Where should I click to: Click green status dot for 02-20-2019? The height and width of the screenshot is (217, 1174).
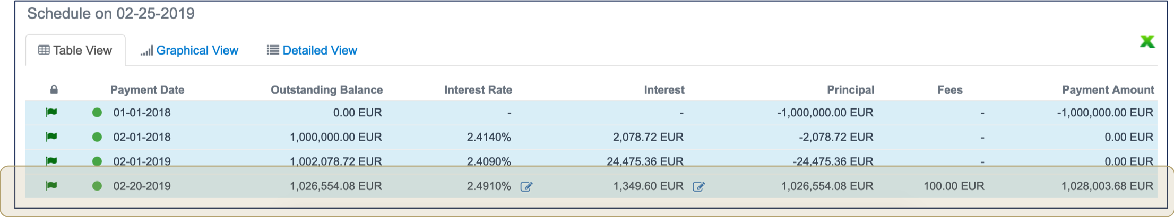click(97, 186)
